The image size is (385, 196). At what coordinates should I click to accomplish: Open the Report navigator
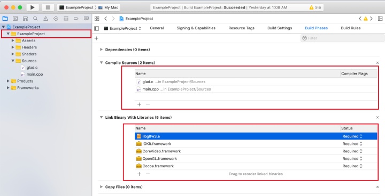click(86, 19)
